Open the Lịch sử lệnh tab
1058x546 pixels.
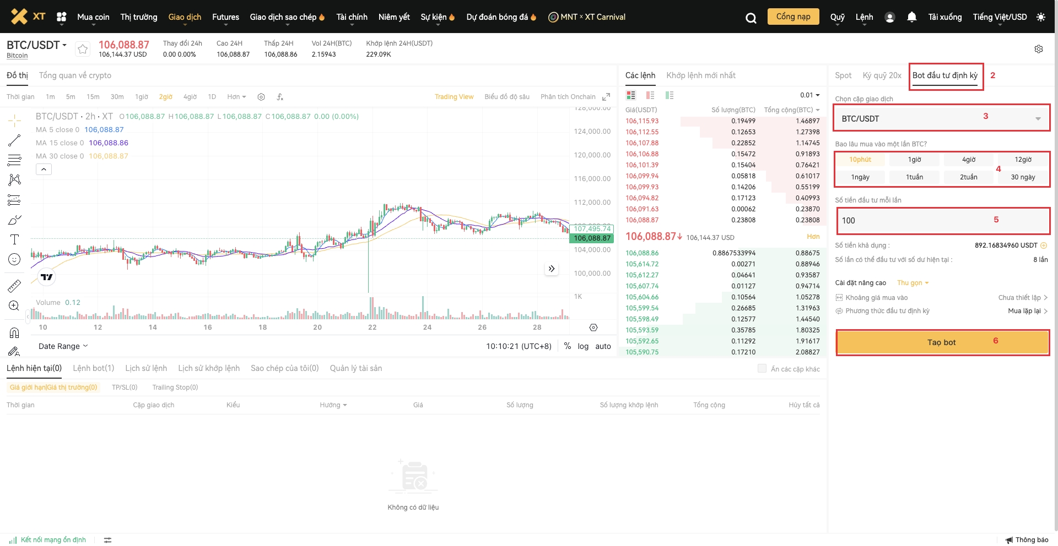146,368
